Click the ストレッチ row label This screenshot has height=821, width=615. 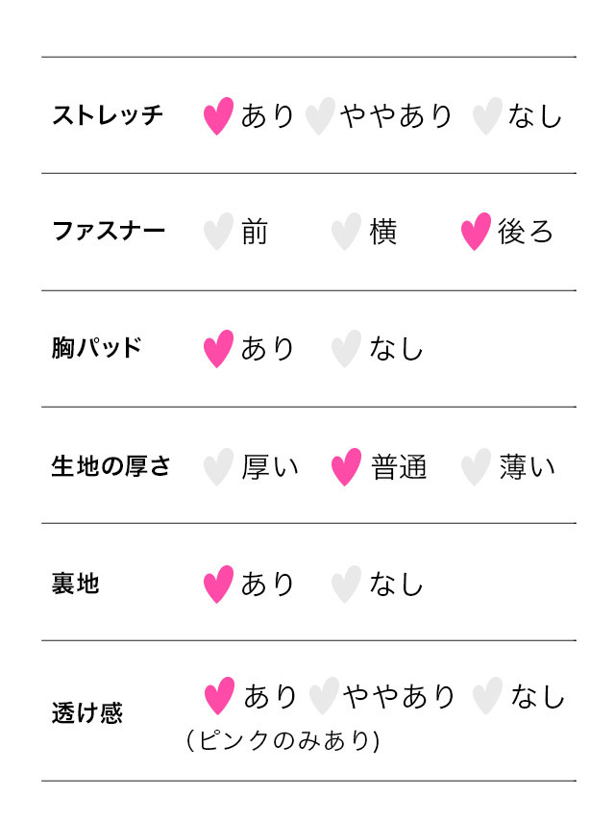(108, 115)
